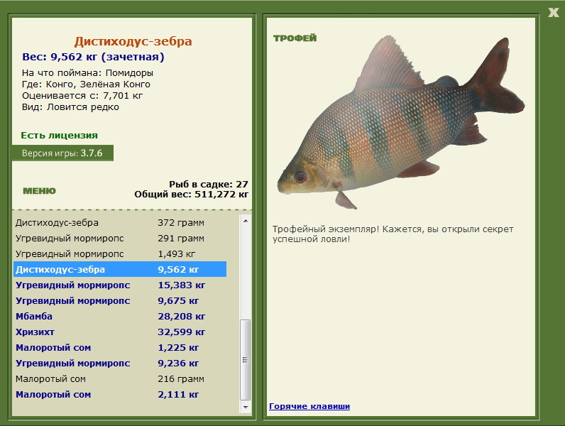Viewport: 565px width, 426px height.
Task: Click the scroll up arrow of fish list
Action: pyautogui.click(x=246, y=221)
